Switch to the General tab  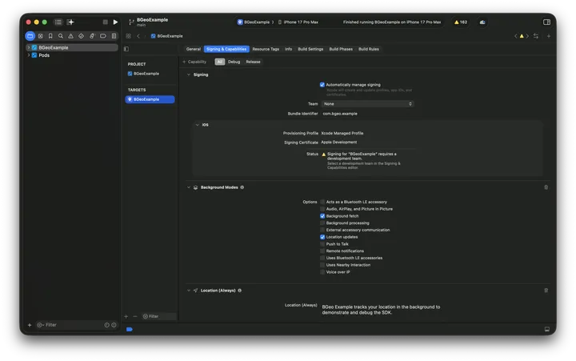pyautogui.click(x=194, y=49)
